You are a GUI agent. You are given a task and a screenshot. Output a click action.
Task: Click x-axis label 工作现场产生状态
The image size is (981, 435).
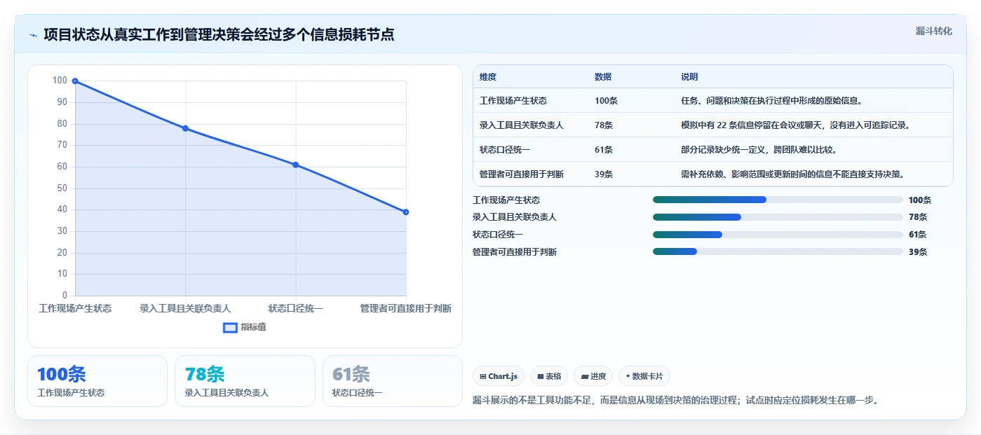point(75,308)
